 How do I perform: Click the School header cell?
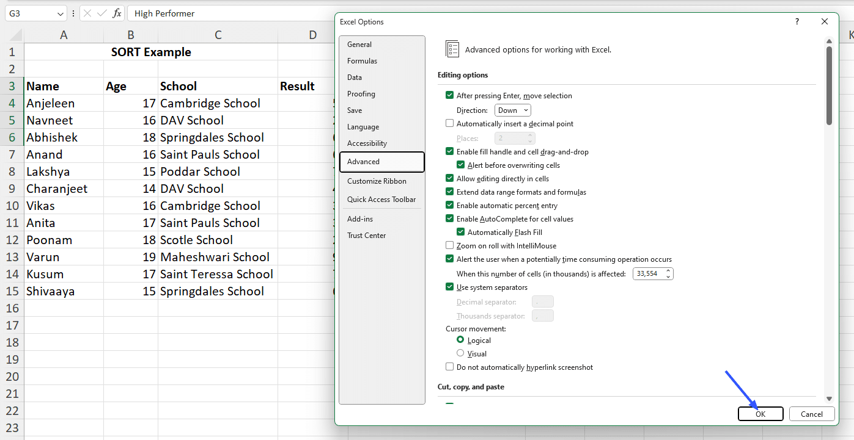click(218, 86)
